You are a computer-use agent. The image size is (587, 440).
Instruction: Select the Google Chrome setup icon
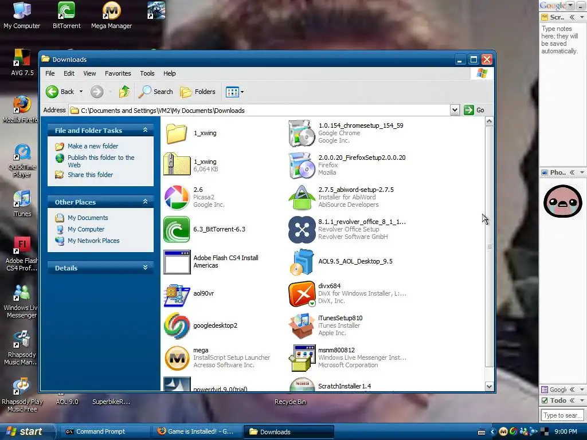(x=302, y=133)
